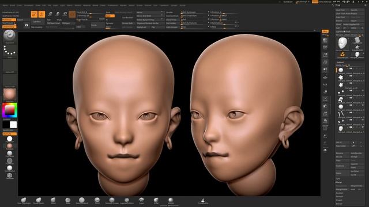
Task: Choose the LayeredPattern brush
Action: (127, 201)
